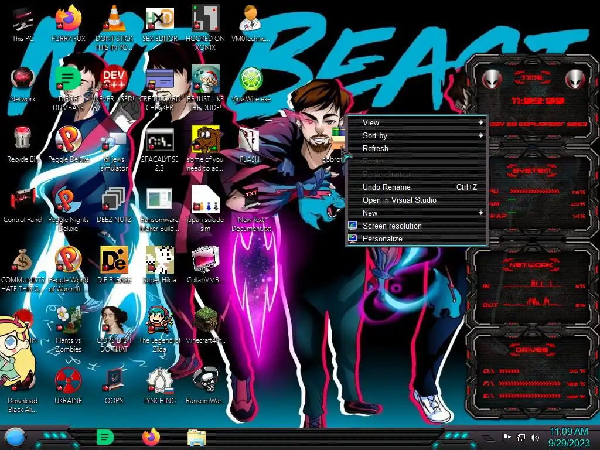The width and height of the screenshot is (600, 450).
Task: Select the VirusWire.exe lime icon
Action: [x=251, y=84]
